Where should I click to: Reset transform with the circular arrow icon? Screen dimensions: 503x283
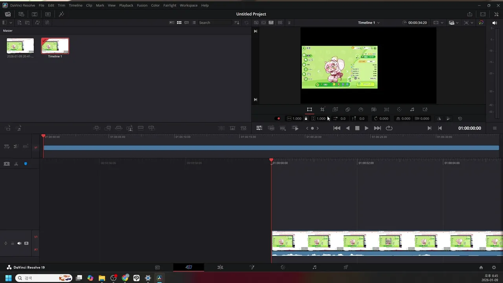tap(460, 119)
